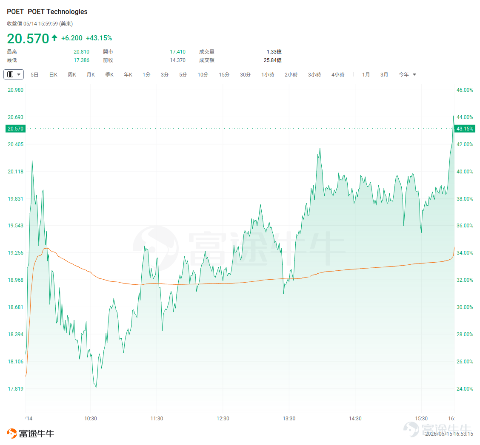Click the 12:30 time axis label
Viewport: 480px width, 445px height.
click(x=223, y=418)
